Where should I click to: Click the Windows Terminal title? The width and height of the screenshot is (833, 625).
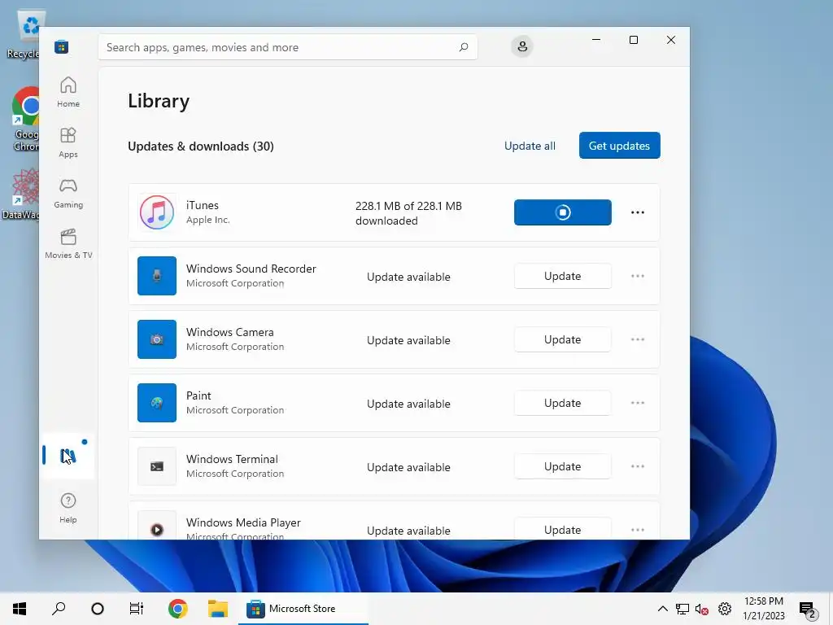pyautogui.click(x=232, y=459)
